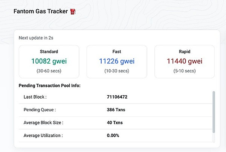
Task: Click the 386 Txns pending queue value
Action: click(x=115, y=110)
